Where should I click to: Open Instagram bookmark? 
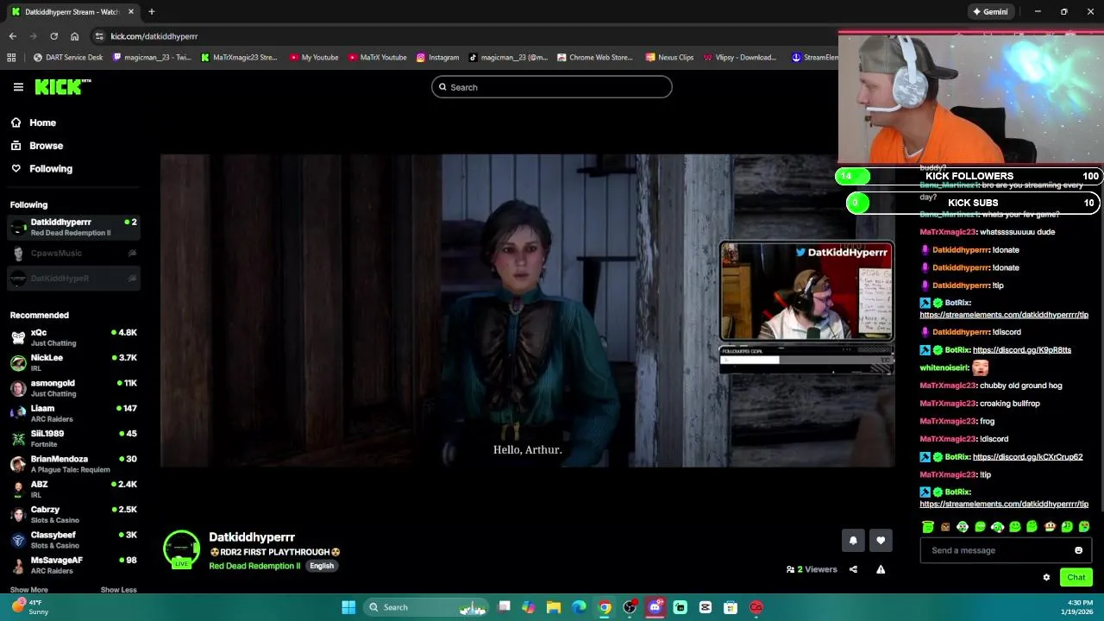tap(437, 58)
